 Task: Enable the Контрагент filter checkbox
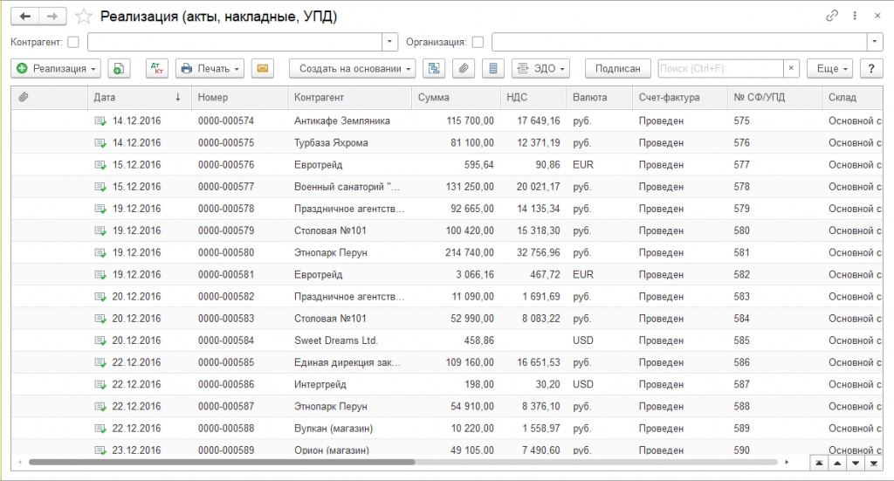73,42
